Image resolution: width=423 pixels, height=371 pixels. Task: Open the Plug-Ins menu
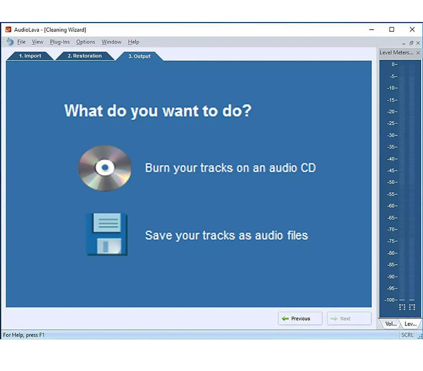point(59,42)
